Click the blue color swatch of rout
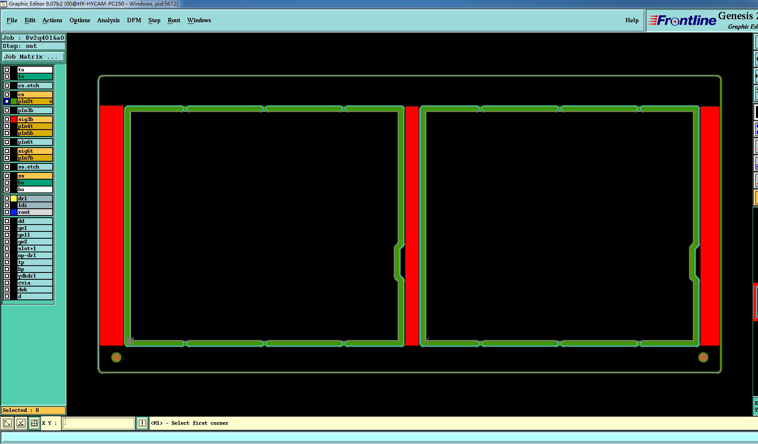The height and width of the screenshot is (444, 758). click(x=14, y=212)
